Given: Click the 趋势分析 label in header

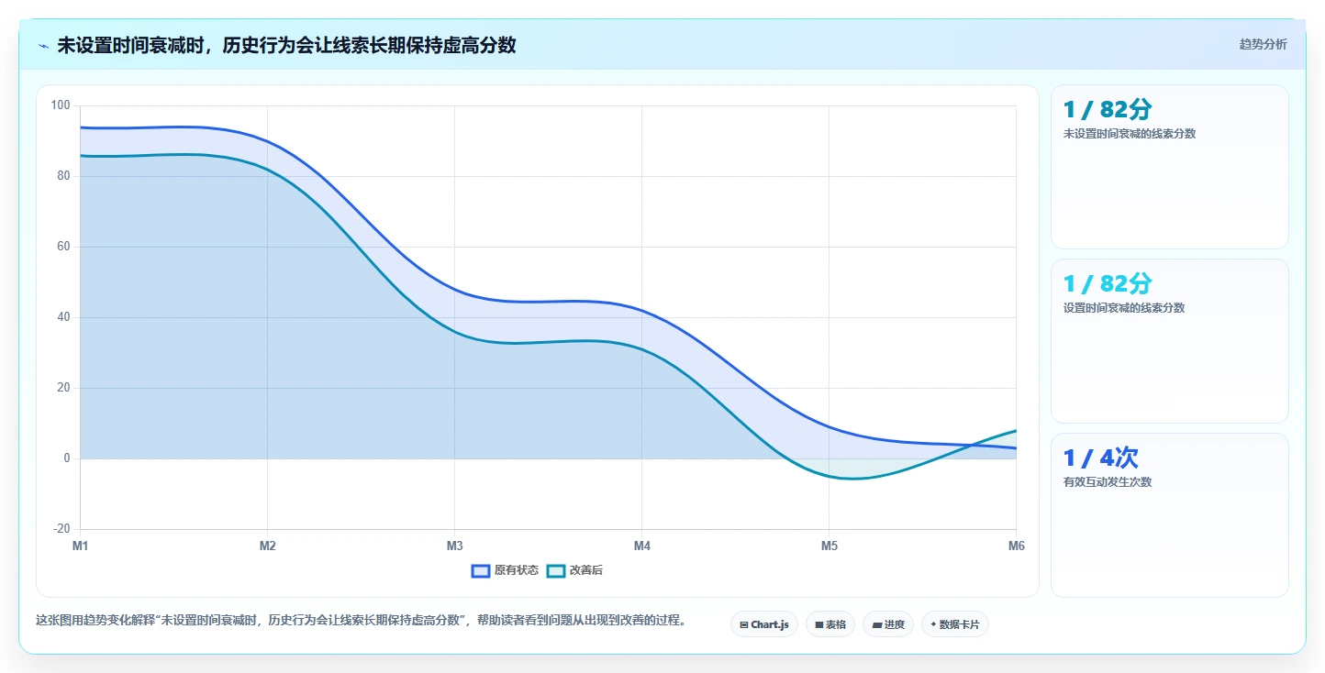Looking at the screenshot, I should pos(1263,44).
